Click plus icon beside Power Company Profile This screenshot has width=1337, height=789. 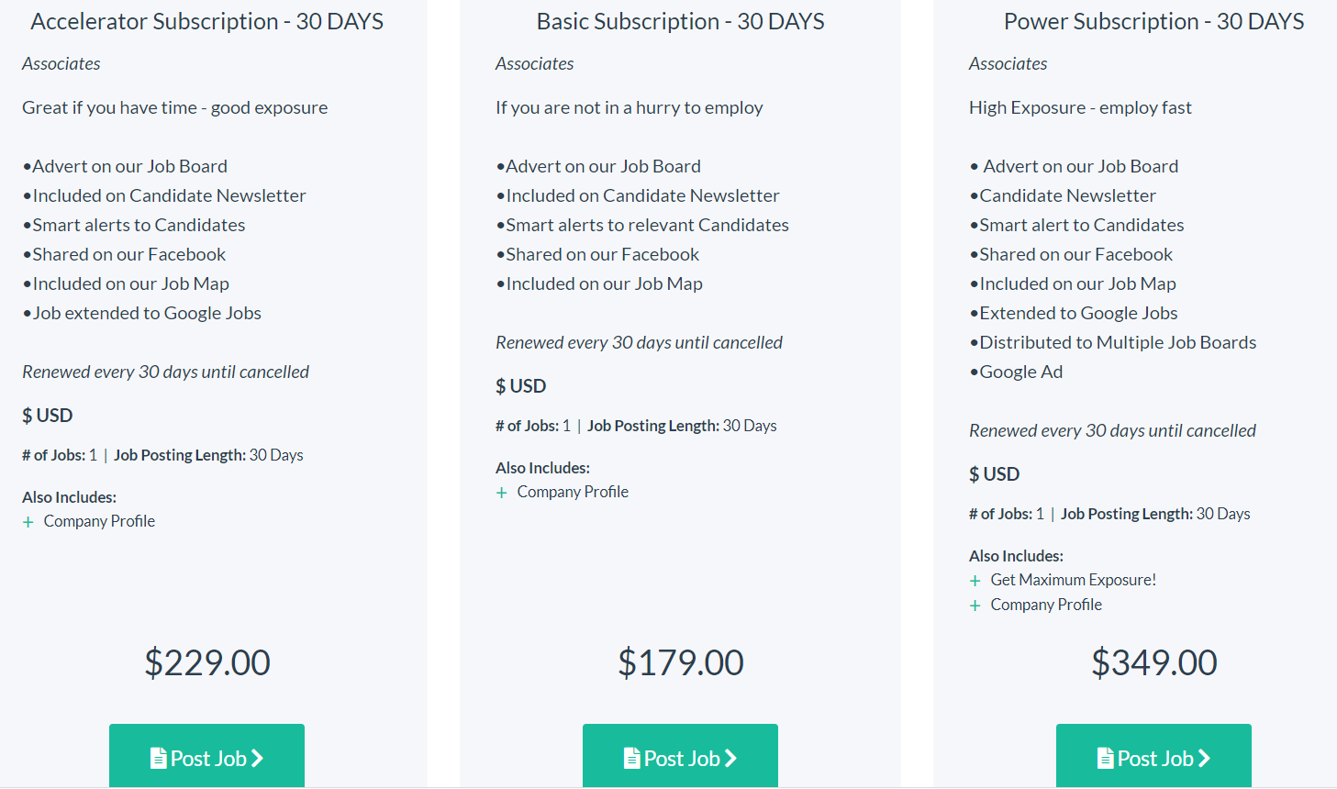975,606
